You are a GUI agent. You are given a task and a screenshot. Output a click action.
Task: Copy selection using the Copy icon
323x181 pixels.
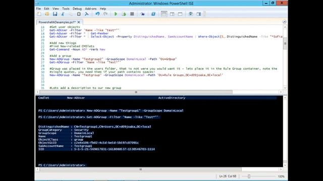(71, 14)
